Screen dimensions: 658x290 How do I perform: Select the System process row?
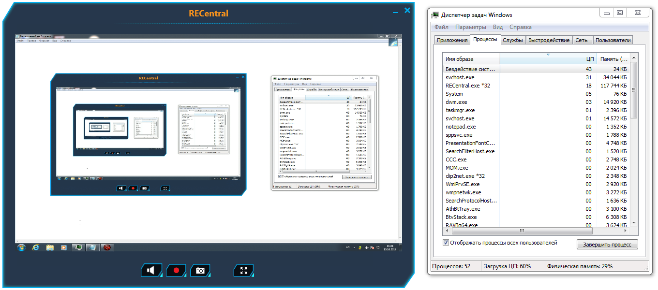point(537,94)
